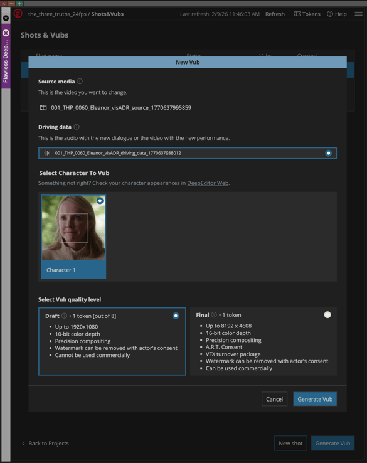
Task: Click Refresh in the header
Action: tap(275, 14)
